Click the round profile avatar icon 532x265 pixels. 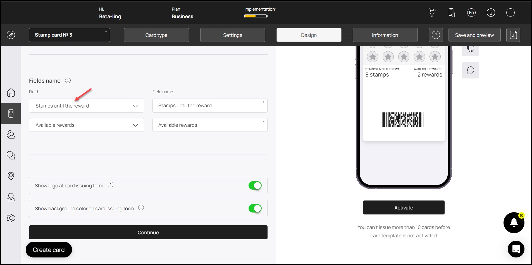pos(510,13)
